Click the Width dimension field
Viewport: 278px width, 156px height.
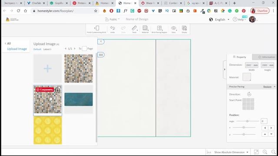(x=252, y=65)
